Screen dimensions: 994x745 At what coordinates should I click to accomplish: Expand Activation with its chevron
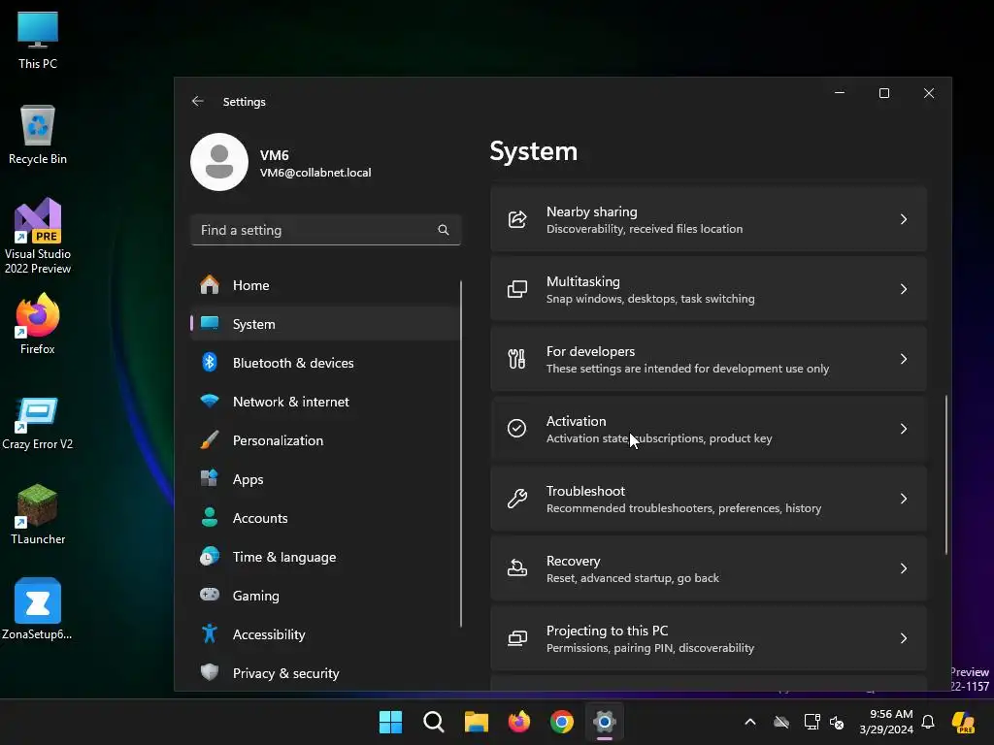coord(904,429)
